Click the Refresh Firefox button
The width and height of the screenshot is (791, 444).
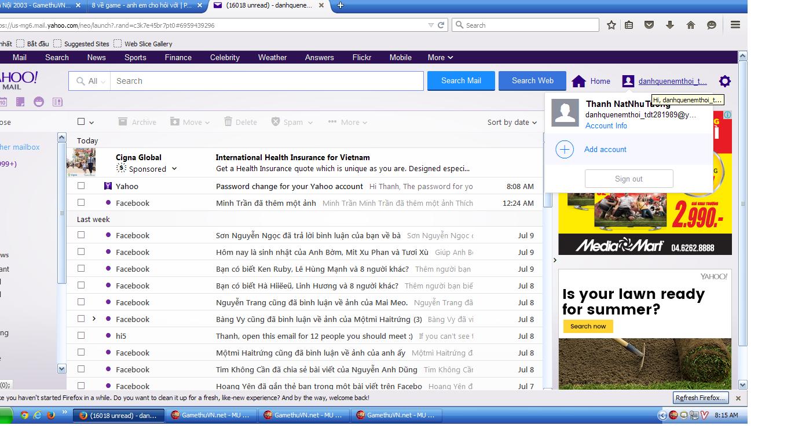point(701,398)
